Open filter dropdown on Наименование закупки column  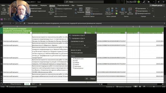(x=85, y=33)
